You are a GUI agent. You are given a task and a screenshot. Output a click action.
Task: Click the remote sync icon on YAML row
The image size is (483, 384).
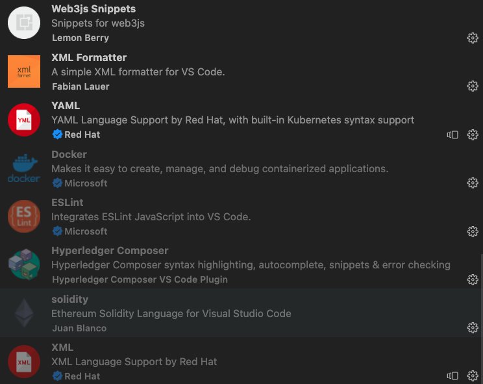coord(452,134)
